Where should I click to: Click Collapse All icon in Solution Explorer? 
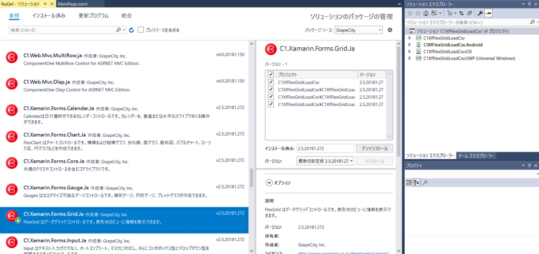[469, 13]
